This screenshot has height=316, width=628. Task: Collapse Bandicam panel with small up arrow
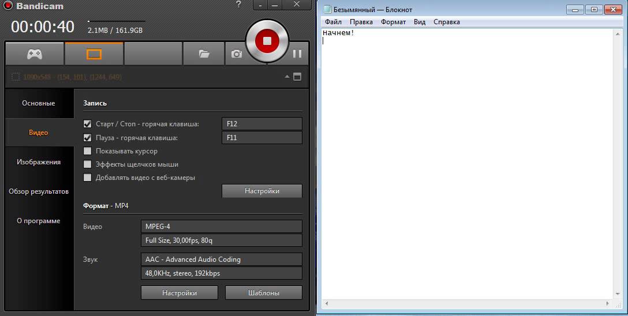coord(287,77)
